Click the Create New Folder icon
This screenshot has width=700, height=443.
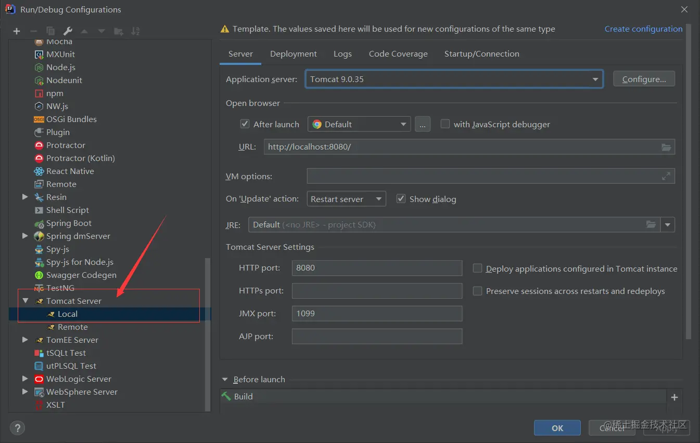click(x=119, y=31)
